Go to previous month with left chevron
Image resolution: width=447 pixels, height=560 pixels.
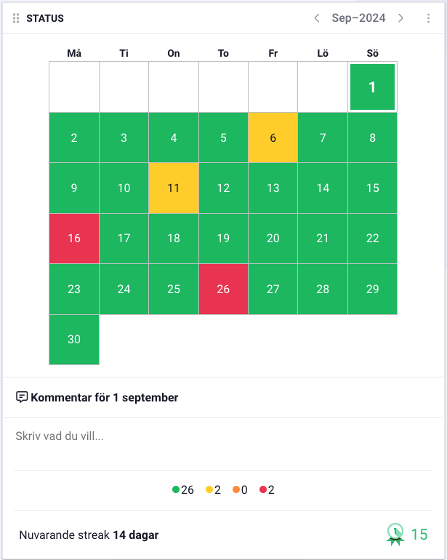tap(317, 18)
